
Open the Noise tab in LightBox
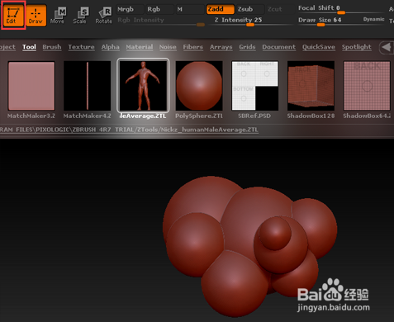tap(168, 47)
